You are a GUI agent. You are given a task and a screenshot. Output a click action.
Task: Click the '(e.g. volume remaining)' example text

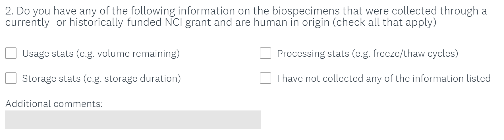[128, 53]
